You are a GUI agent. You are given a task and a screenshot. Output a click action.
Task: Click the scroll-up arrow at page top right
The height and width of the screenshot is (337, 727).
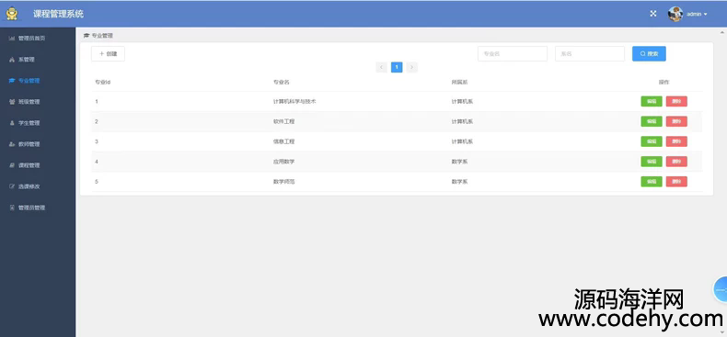point(722,32)
